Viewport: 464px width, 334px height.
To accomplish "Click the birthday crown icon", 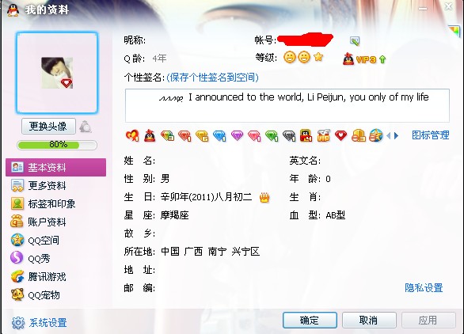I will (264, 197).
